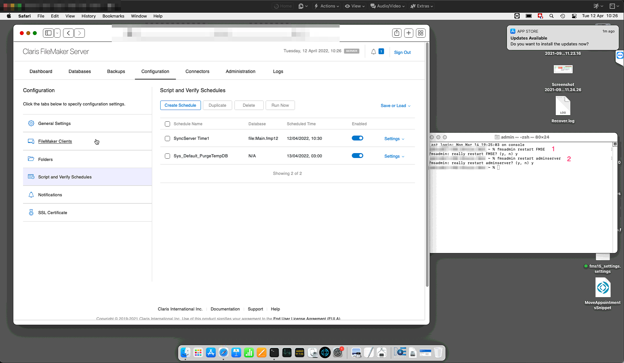This screenshot has width=624, height=363.
Task: Open Settings dropdown for SyncServer Time1
Action: tap(394, 139)
